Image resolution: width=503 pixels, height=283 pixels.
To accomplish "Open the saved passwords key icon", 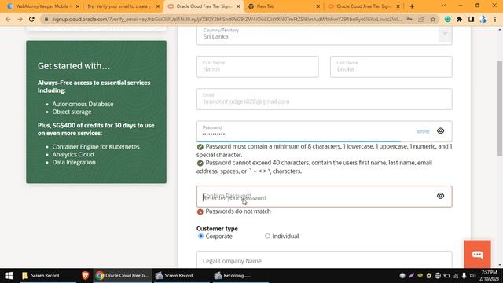I will click(409, 19).
